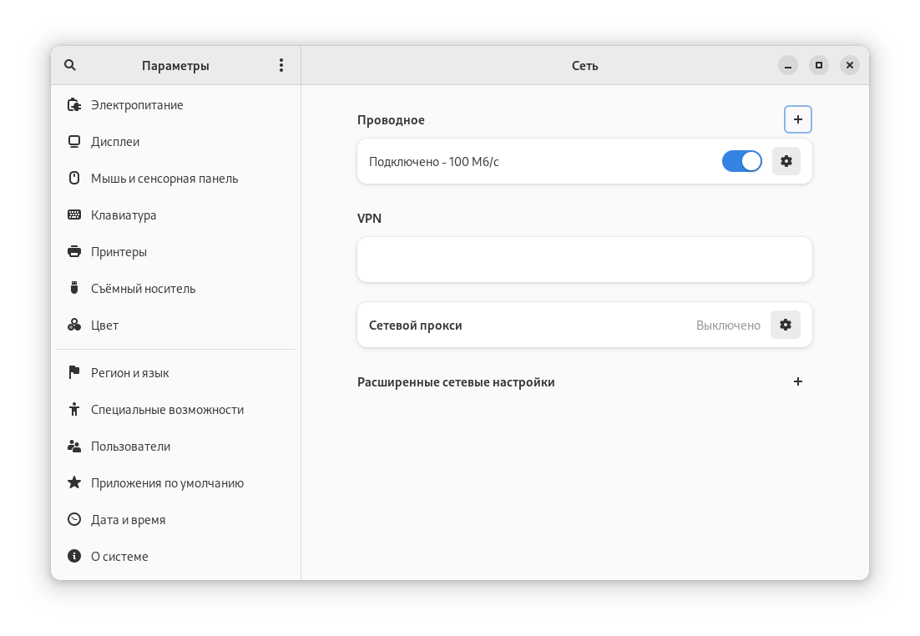Open the About system panel

tap(119, 557)
